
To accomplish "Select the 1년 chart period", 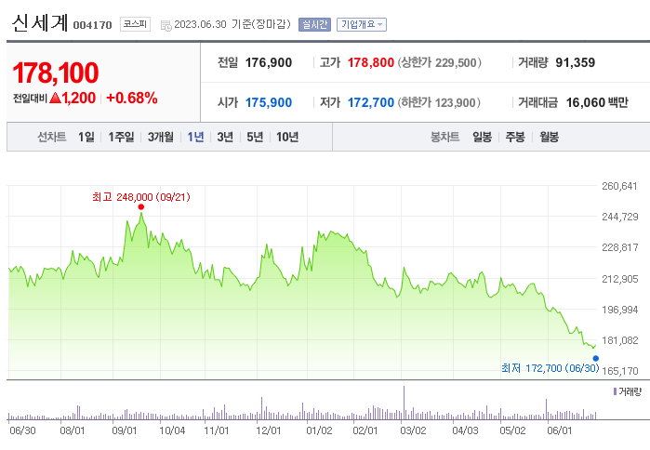I will coord(195,137).
